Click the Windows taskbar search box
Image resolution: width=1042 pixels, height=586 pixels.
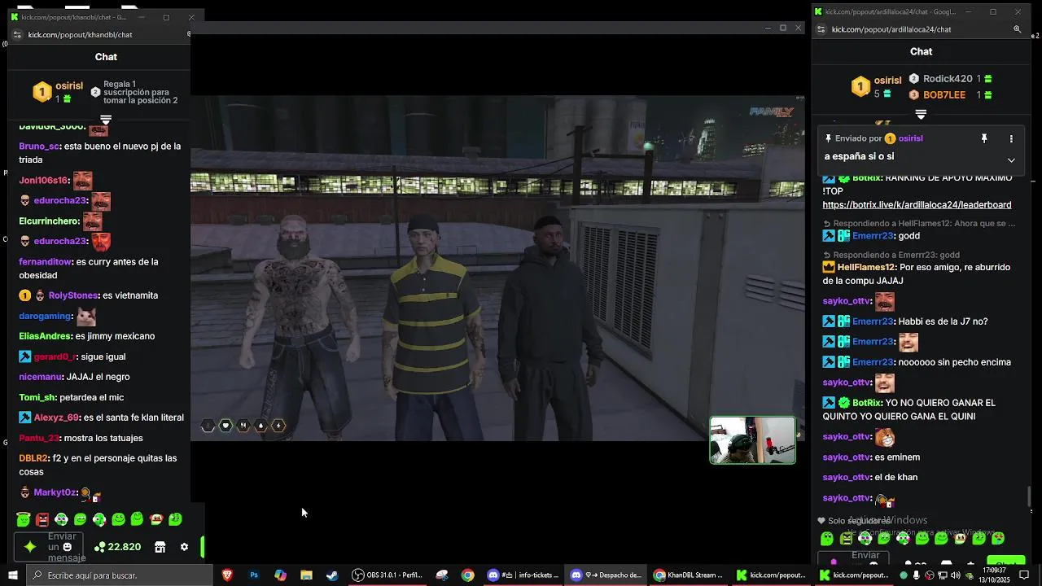click(119, 575)
